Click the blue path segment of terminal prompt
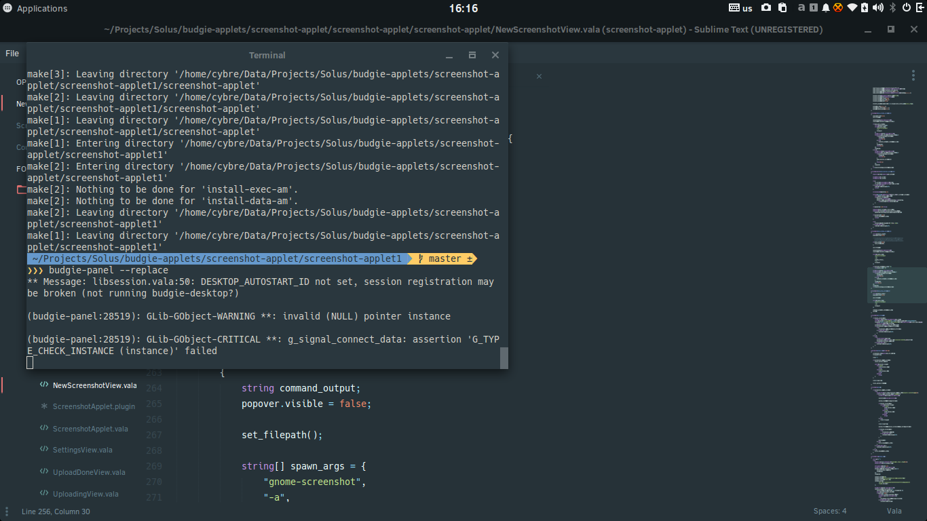Image resolution: width=927 pixels, height=521 pixels. pyautogui.click(x=217, y=259)
